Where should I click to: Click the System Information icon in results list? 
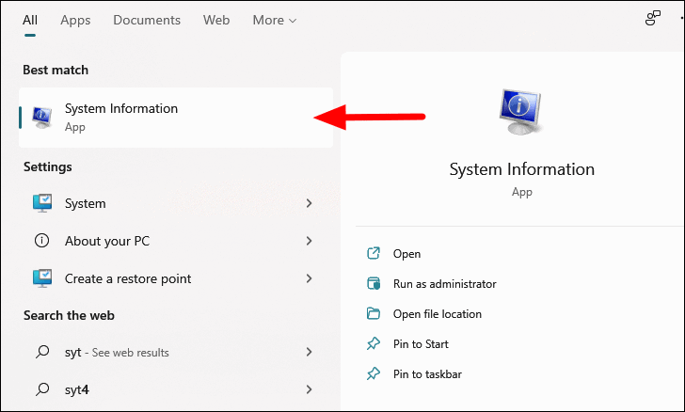42,118
